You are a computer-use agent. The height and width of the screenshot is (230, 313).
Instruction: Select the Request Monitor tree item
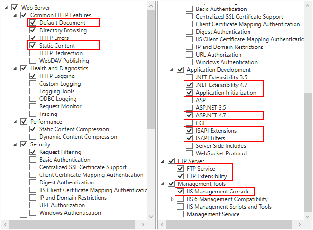(x=60, y=106)
